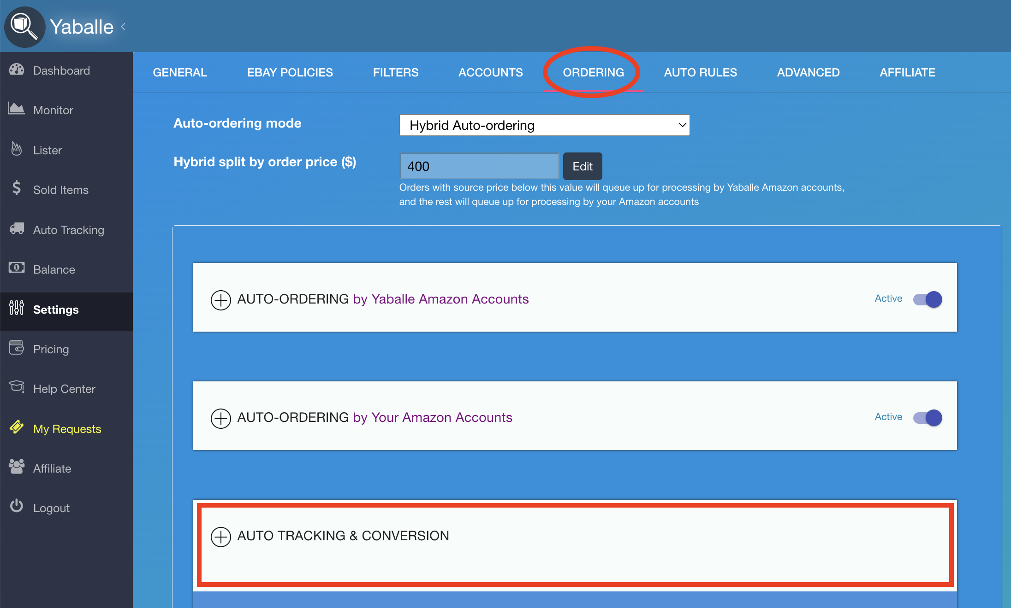The width and height of the screenshot is (1011, 608).
Task: Click the Dashboard gauge icon
Action: (x=17, y=70)
